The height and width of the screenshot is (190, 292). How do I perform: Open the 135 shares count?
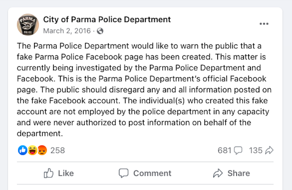pyautogui.click(x=256, y=150)
